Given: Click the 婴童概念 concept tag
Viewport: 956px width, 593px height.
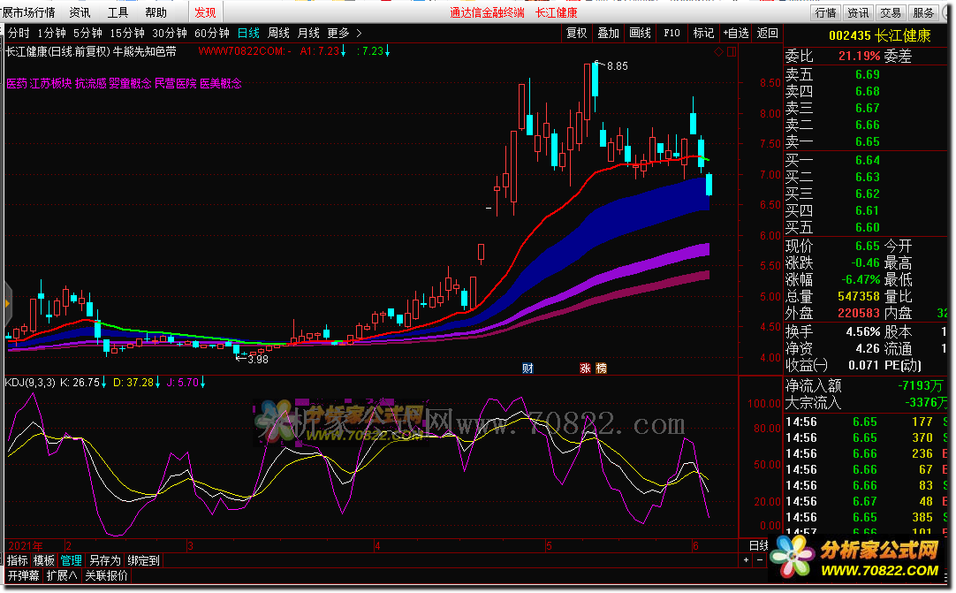Looking at the screenshot, I should (x=130, y=84).
